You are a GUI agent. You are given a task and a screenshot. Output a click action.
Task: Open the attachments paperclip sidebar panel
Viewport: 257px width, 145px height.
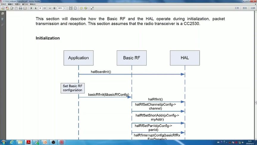[x=3, y=25]
